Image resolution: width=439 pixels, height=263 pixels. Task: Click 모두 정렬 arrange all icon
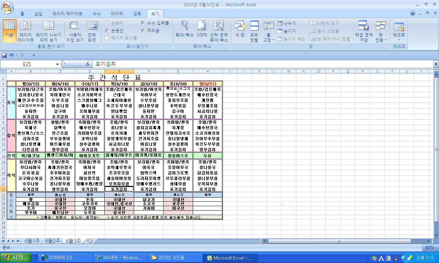254,26
